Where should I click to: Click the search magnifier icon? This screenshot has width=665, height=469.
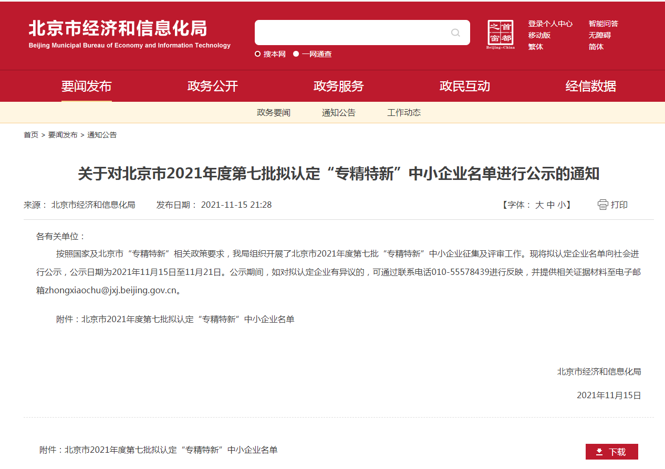[x=455, y=33]
